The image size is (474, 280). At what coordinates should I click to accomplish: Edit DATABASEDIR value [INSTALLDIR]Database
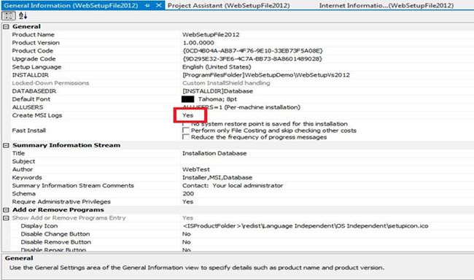coord(217,91)
